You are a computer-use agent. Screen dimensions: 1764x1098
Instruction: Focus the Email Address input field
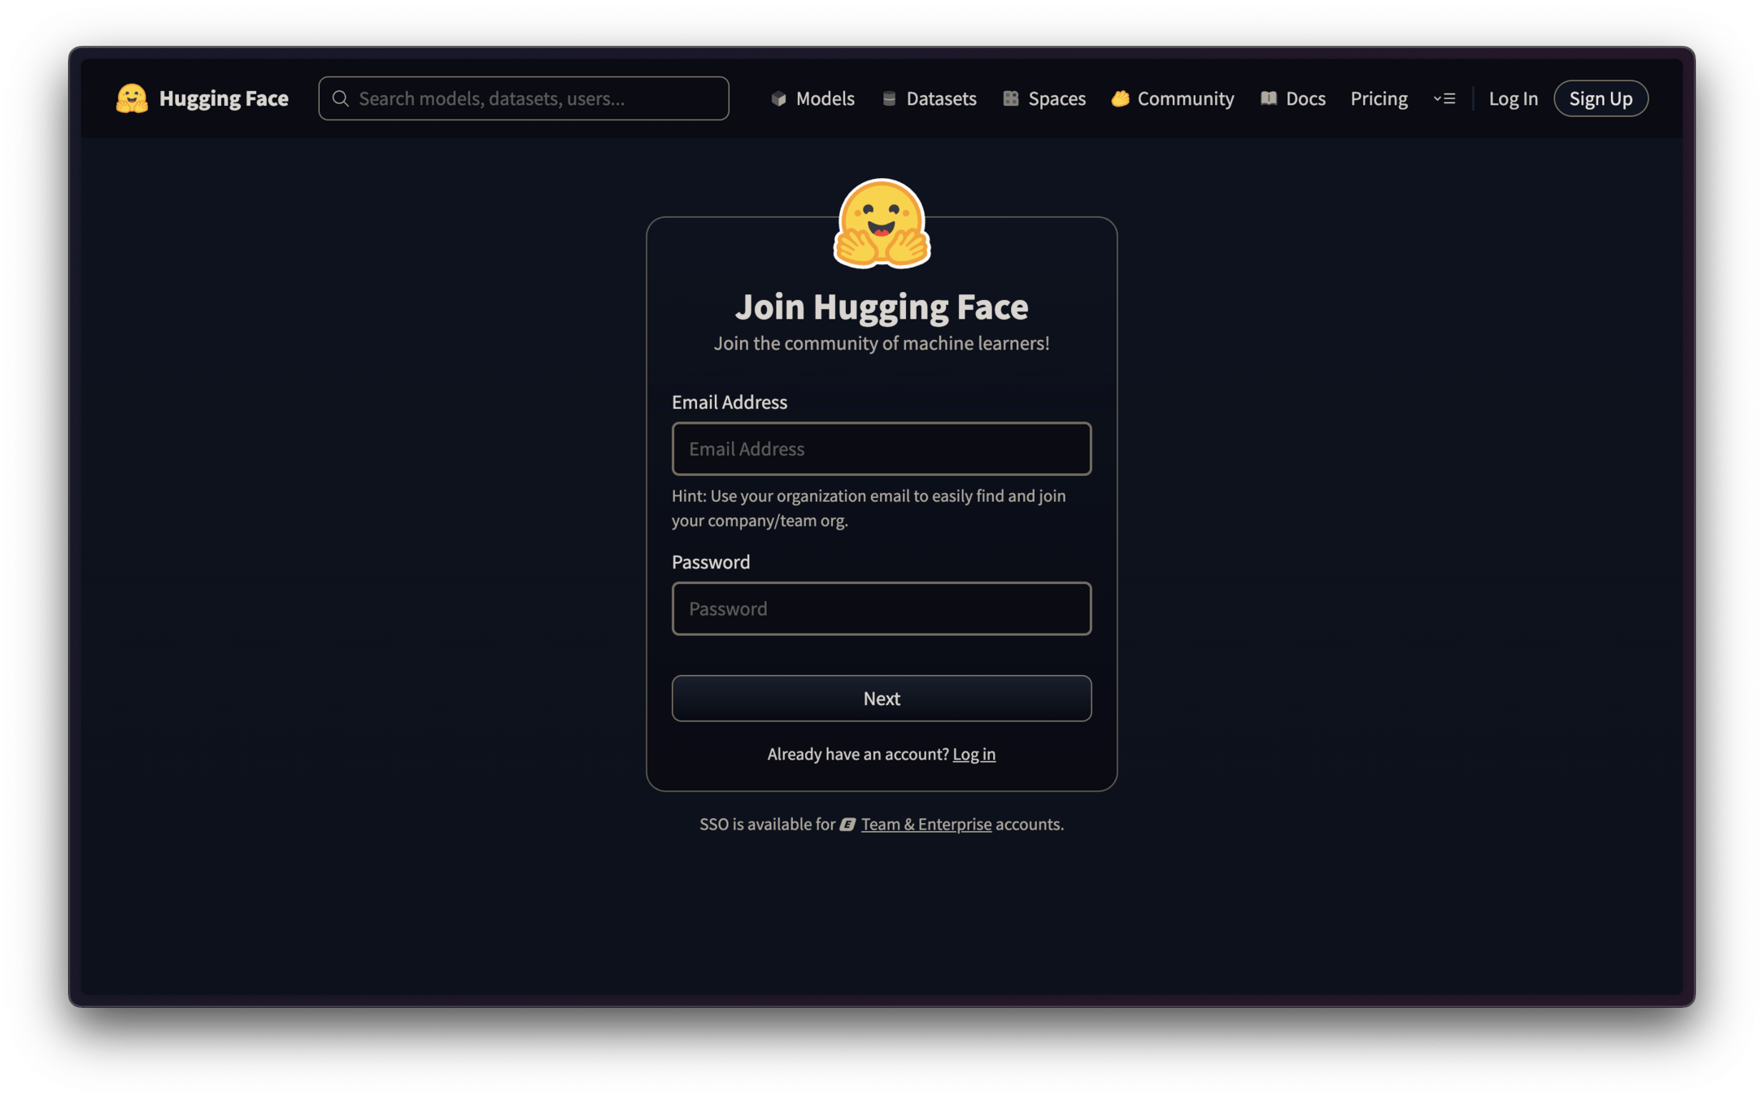tap(881, 448)
